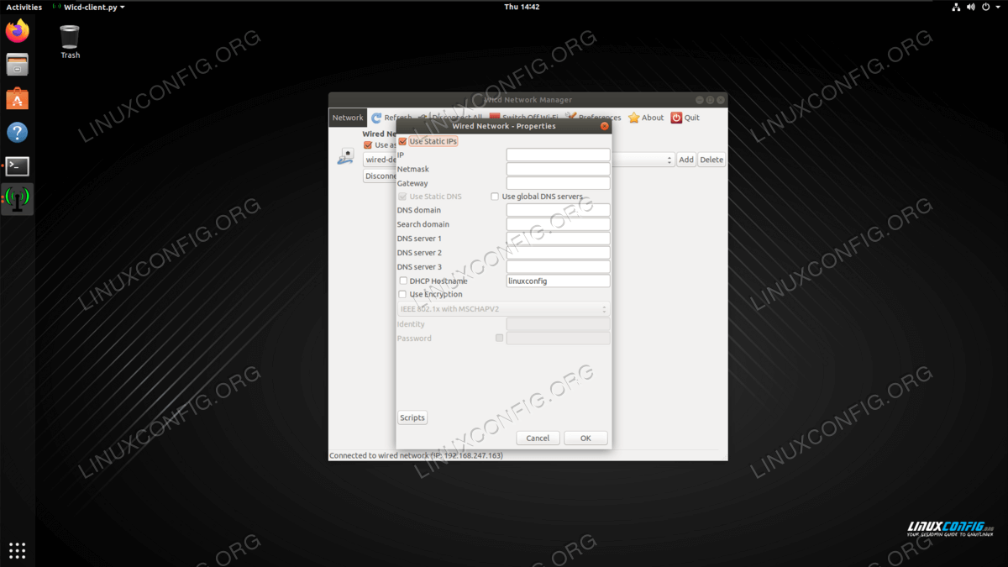
Task: Click the red Quit power icon
Action: 676,118
